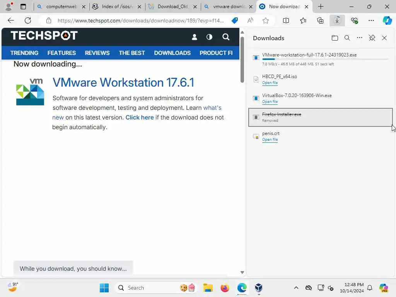Open the FEATURES section
This screenshot has width=396, height=297.
(x=61, y=53)
